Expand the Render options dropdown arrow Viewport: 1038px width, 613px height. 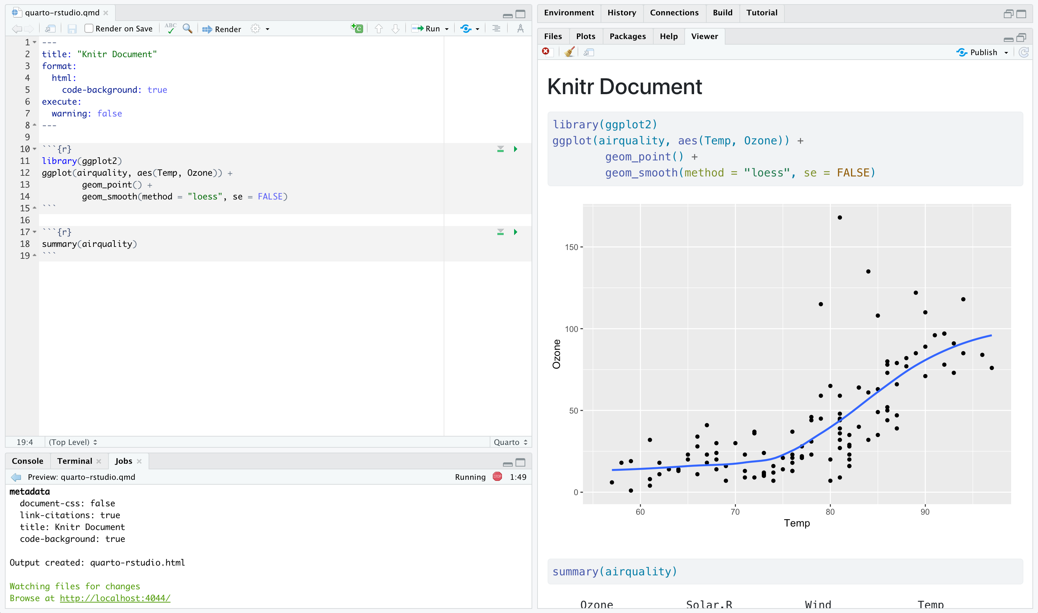(x=269, y=29)
